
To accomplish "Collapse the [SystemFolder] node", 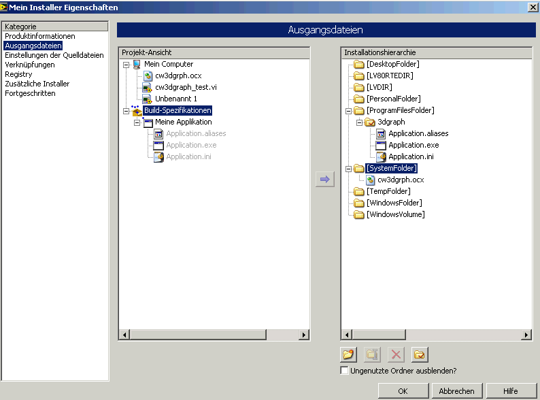I will click(348, 169).
